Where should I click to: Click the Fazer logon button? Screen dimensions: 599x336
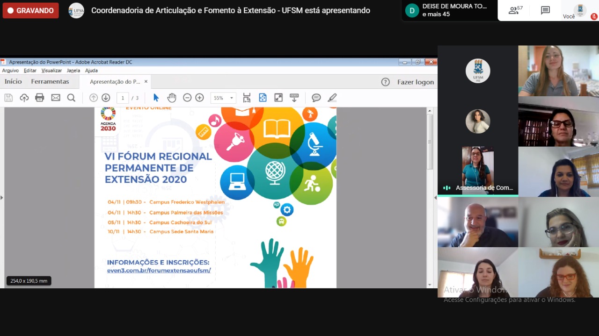(415, 82)
